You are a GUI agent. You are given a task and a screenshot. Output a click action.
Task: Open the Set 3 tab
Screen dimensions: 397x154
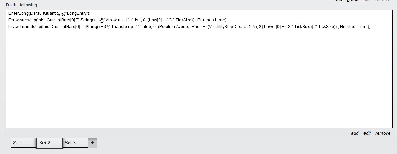pyautogui.click(x=75, y=143)
